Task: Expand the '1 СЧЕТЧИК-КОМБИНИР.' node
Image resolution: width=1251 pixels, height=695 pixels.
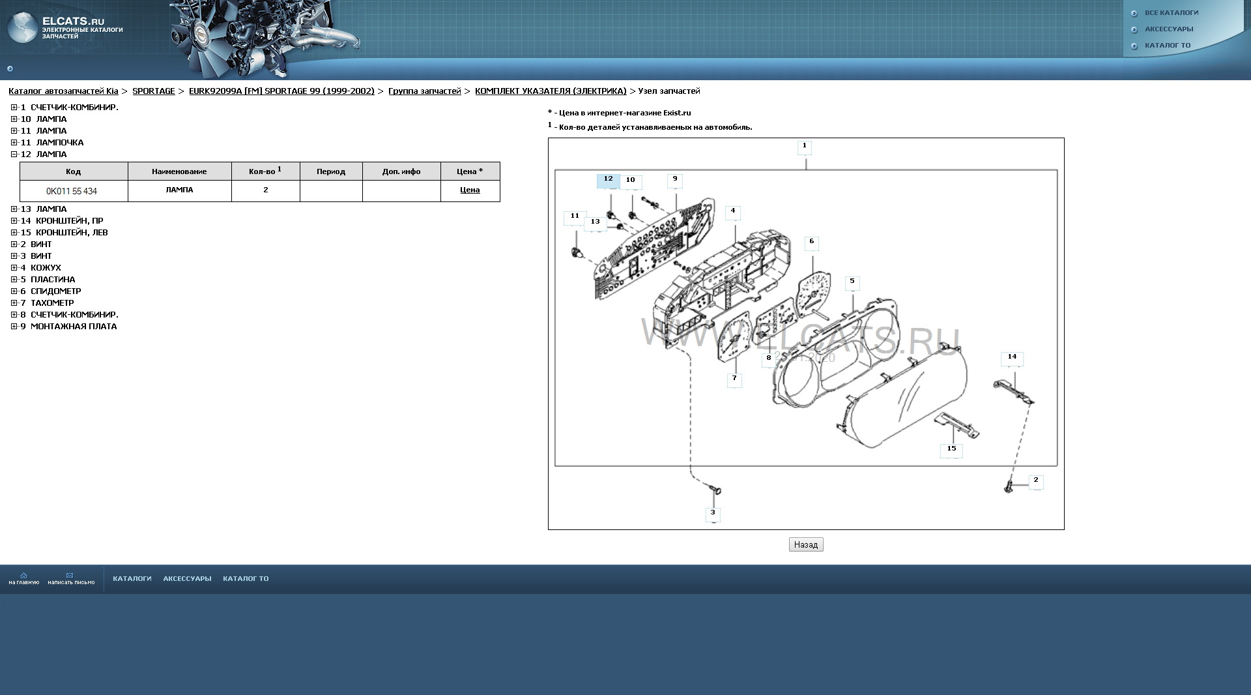Action: (14, 108)
